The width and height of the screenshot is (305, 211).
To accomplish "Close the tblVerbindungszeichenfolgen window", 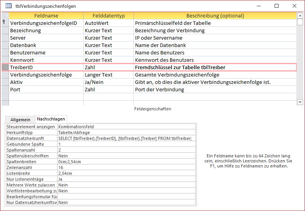I will (x=294, y=6).
